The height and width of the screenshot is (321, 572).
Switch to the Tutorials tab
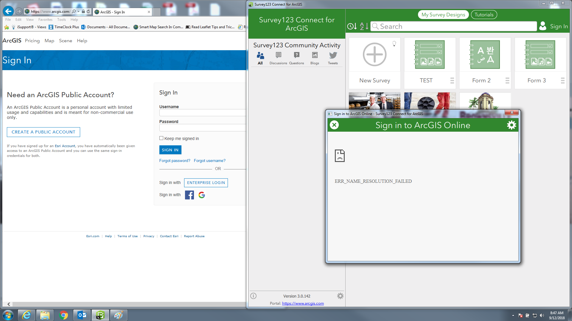click(x=484, y=15)
